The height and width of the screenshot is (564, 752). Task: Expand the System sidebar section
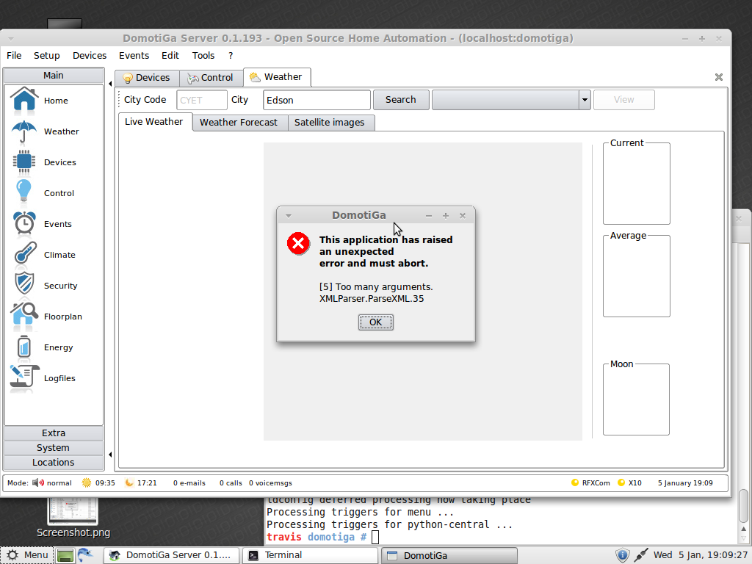53,447
